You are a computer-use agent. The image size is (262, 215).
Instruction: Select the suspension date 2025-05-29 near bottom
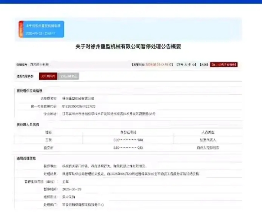point(72,189)
